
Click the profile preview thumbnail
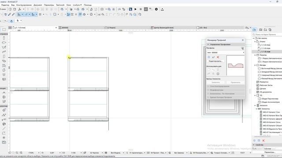coord(236,65)
